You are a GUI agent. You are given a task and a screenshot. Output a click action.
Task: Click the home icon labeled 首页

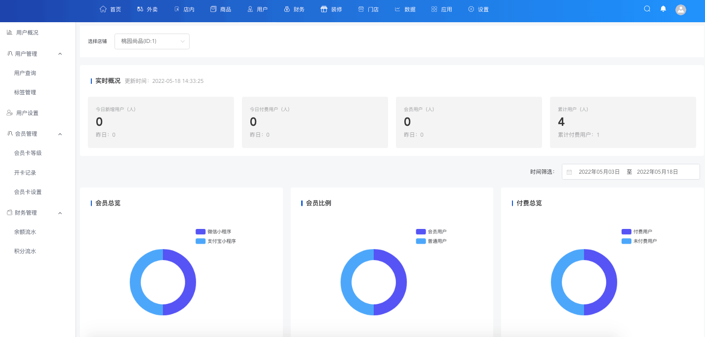[x=103, y=9]
